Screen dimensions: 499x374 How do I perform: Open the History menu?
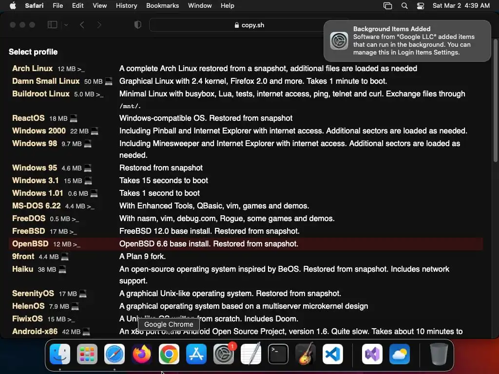(x=126, y=5)
